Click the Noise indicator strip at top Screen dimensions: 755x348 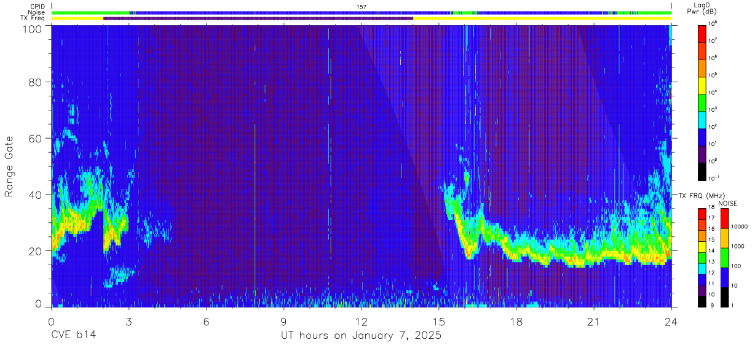pos(362,12)
